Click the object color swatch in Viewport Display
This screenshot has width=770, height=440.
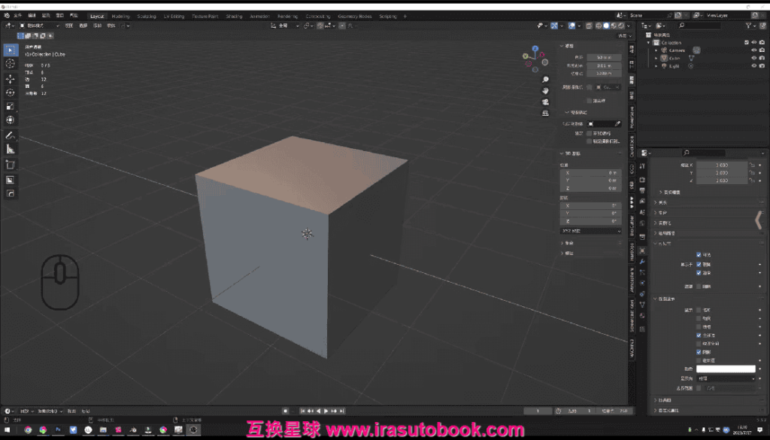[x=726, y=369]
